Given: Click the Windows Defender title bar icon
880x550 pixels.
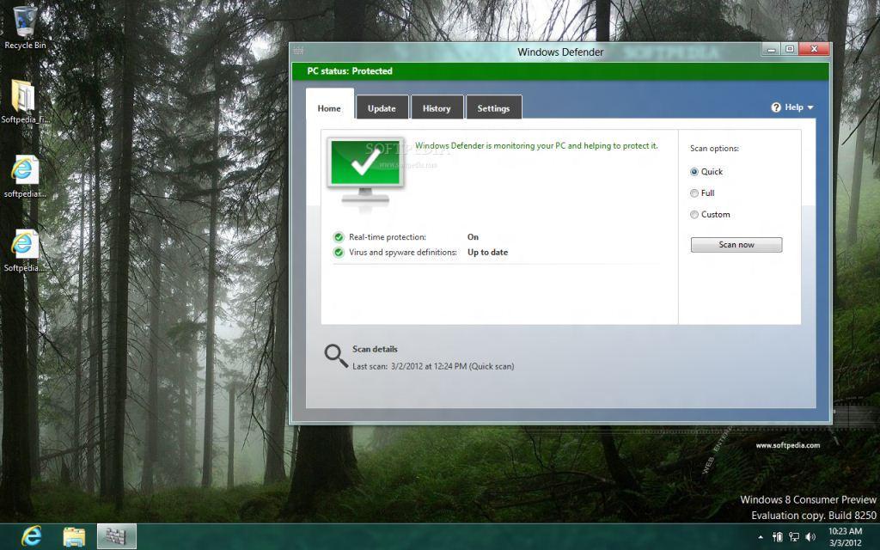Looking at the screenshot, I should coord(298,51).
